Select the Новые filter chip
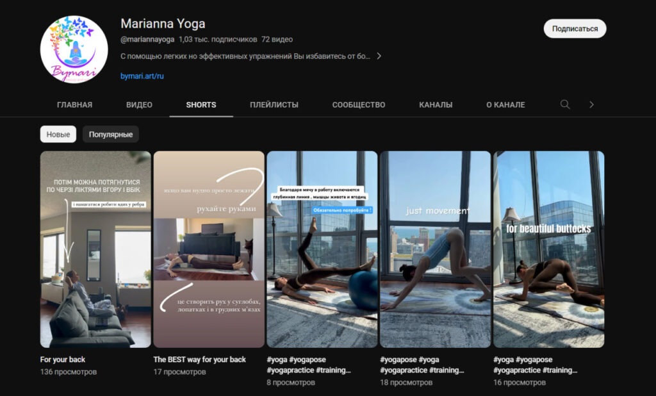 58,135
